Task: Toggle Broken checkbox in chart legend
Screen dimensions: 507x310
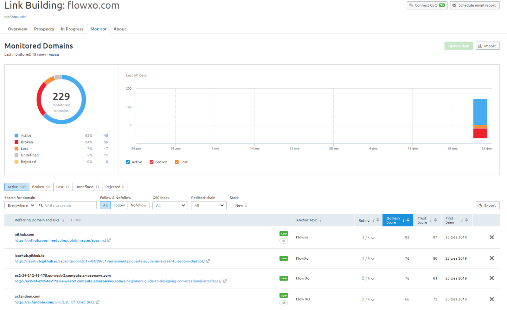Action: coord(151,162)
